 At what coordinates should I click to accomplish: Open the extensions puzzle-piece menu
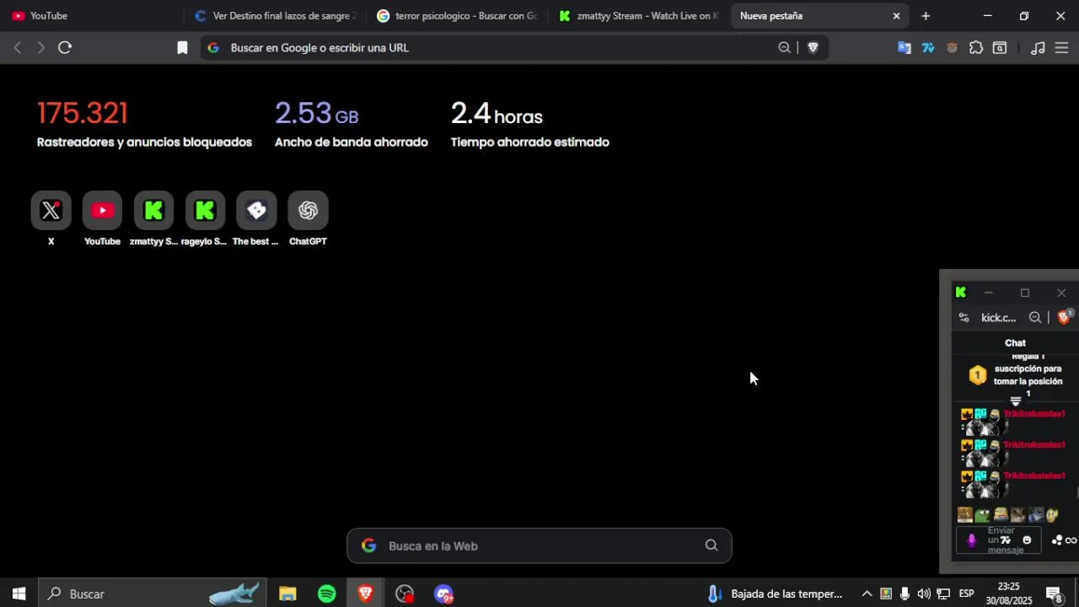coord(976,48)
